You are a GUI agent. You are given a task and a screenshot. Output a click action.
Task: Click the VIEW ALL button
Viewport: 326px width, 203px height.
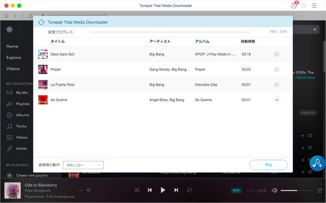tap(308, 113)
